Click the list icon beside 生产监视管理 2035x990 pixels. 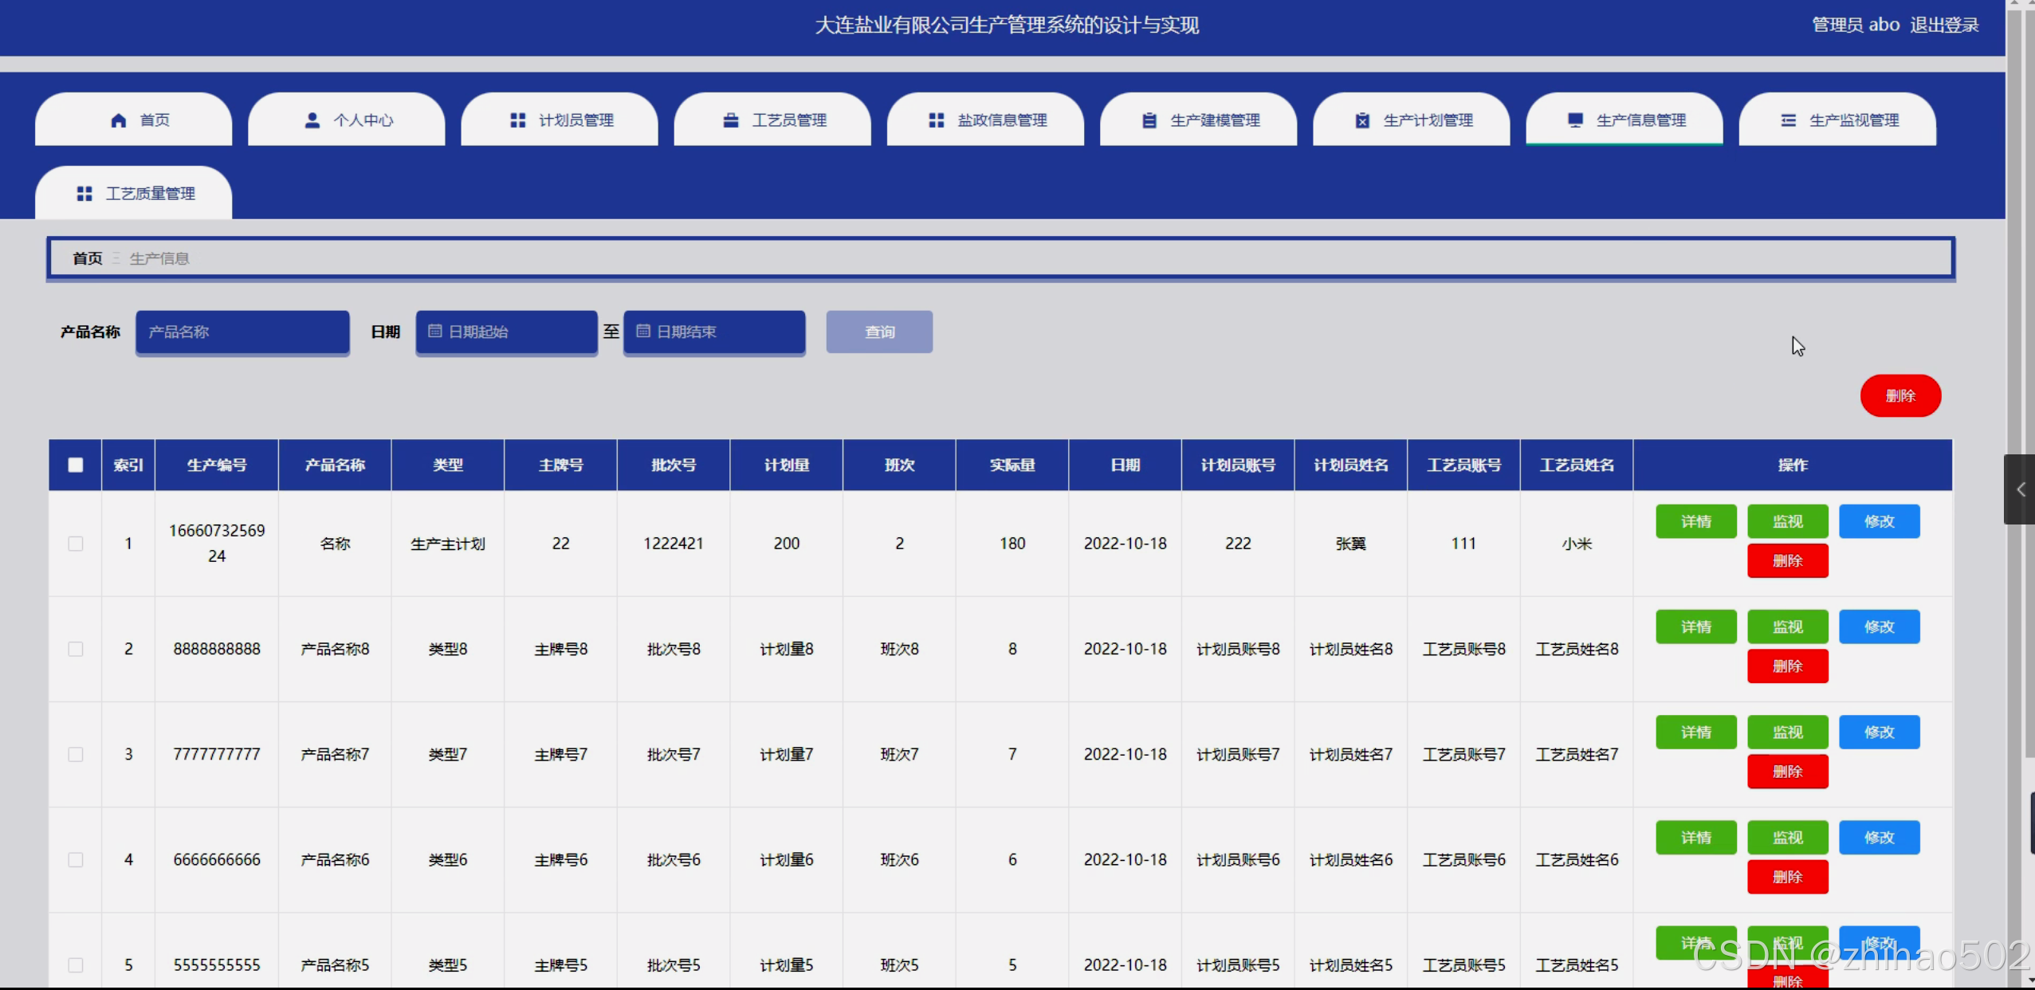1789,120
